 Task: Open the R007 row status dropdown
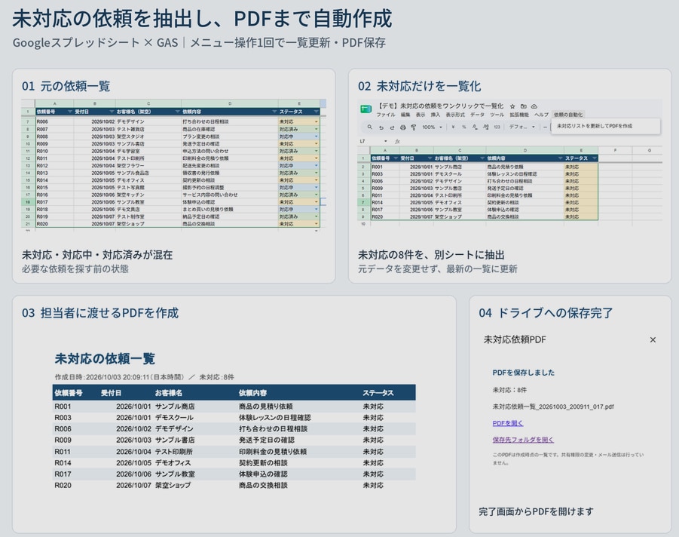316,129
